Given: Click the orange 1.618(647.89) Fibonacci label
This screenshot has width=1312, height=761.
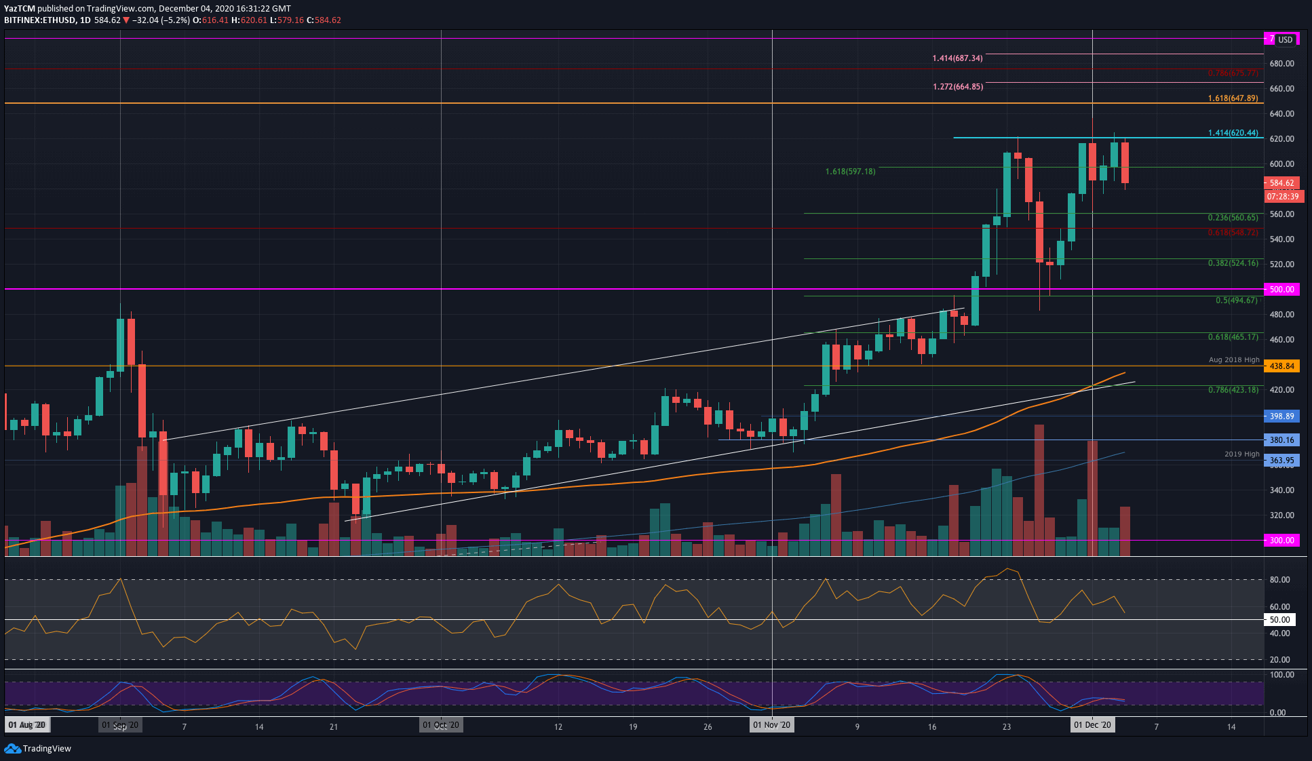Looking at the screenshot, I should pyautogui.click(x=1233, y=98).
